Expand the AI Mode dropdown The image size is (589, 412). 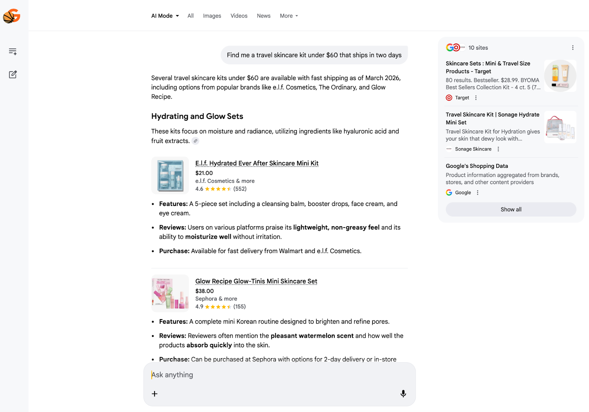point(165,16)
